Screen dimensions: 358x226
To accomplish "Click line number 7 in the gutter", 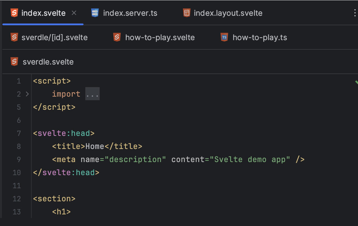I will click(x=19, y=133).
